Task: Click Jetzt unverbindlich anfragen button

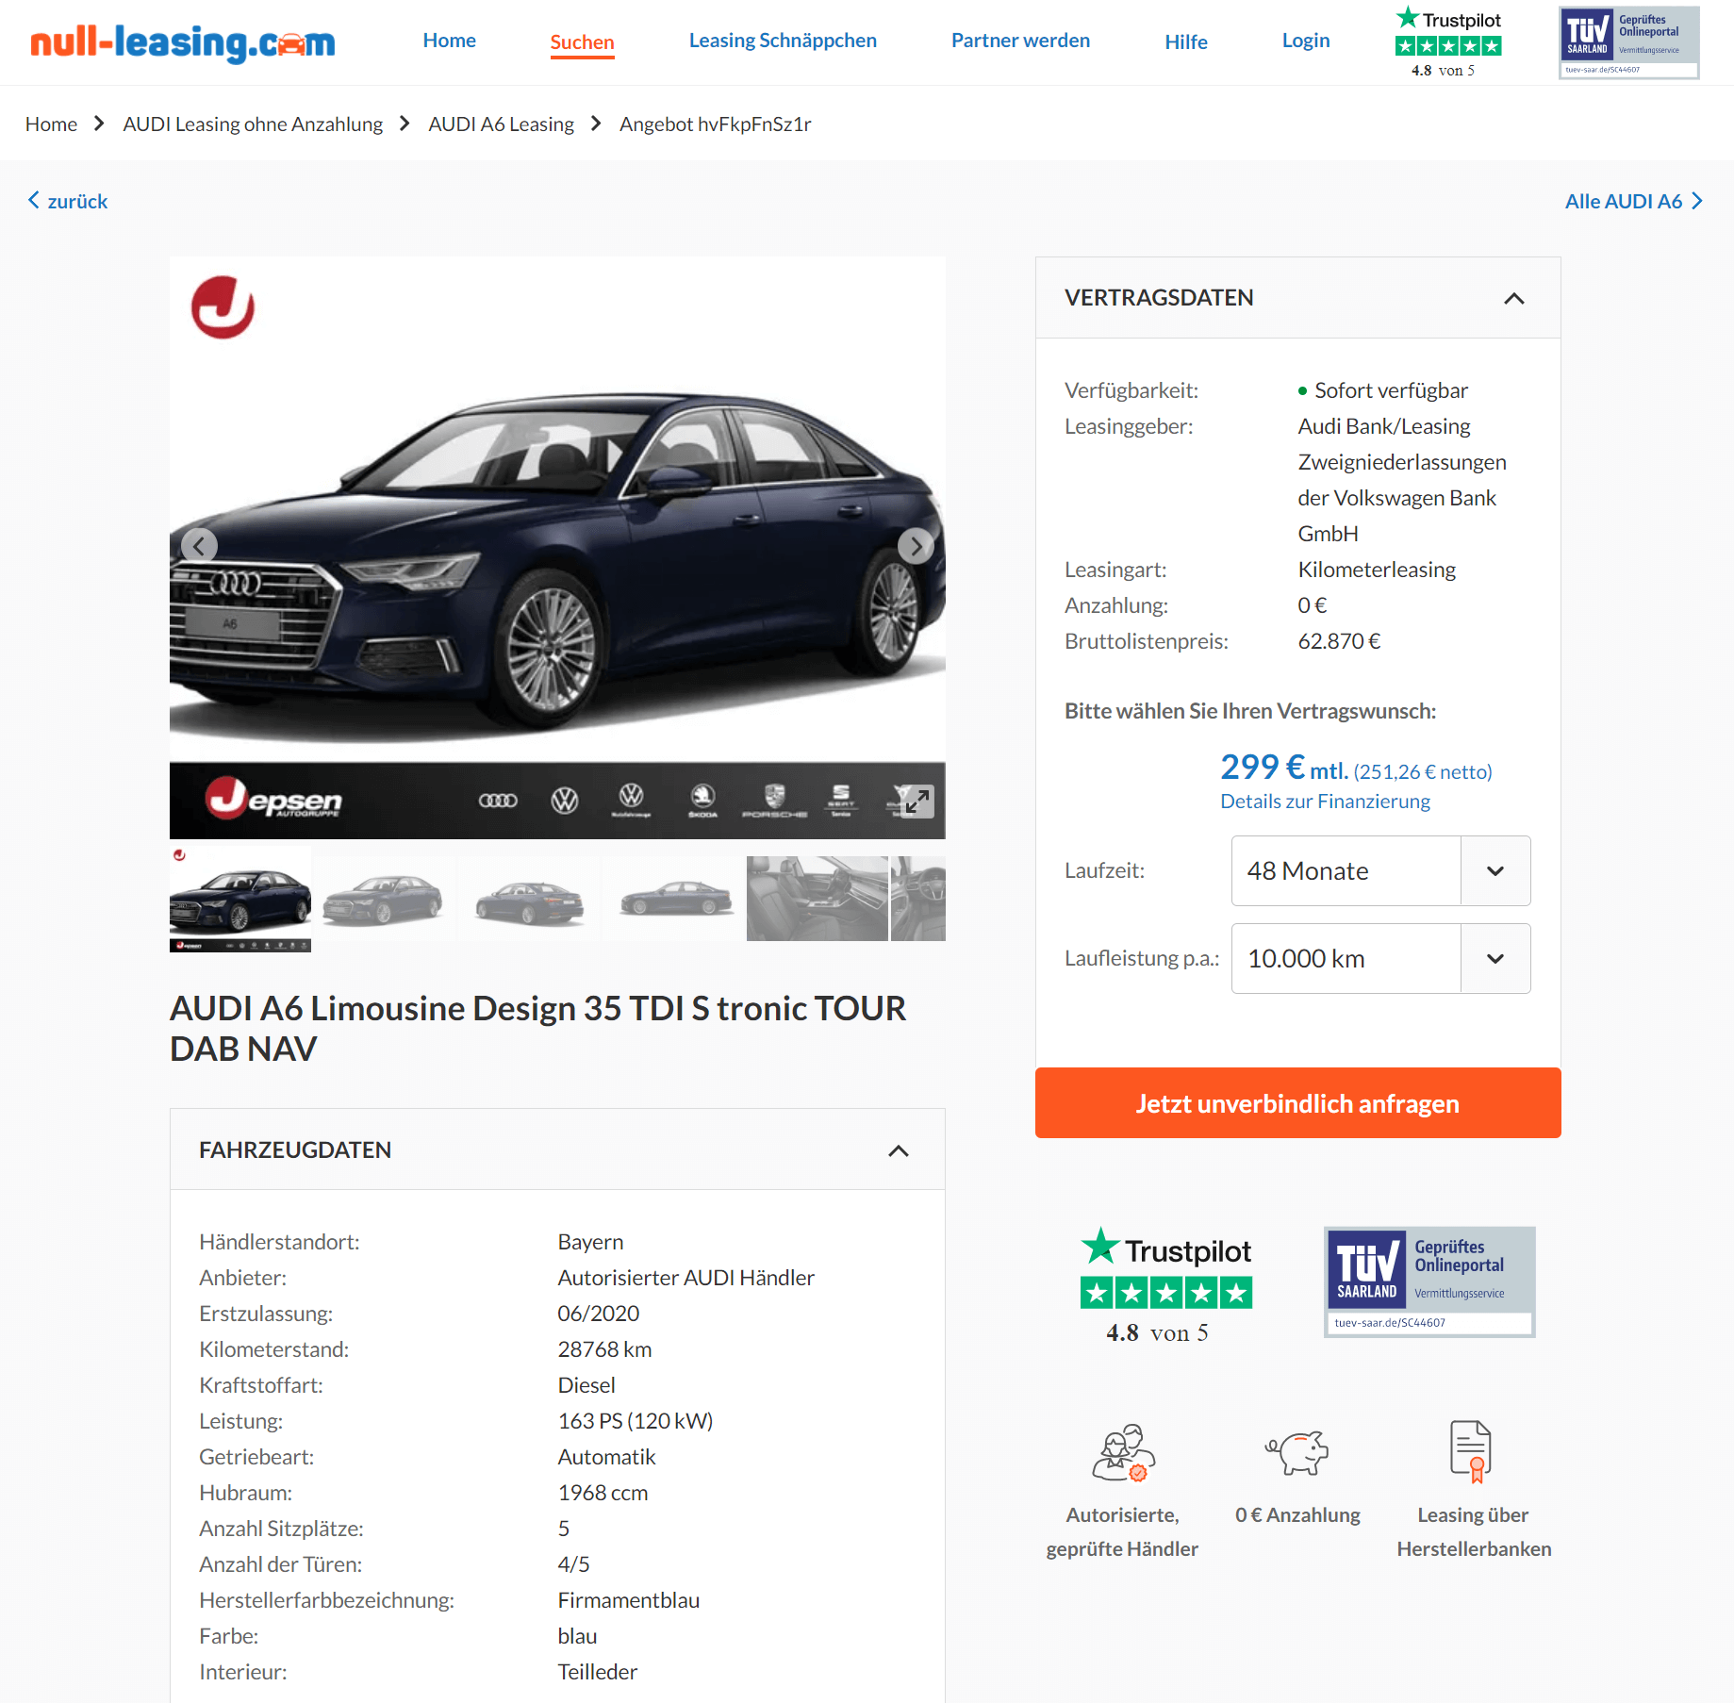Action: coord(1297,1103)
